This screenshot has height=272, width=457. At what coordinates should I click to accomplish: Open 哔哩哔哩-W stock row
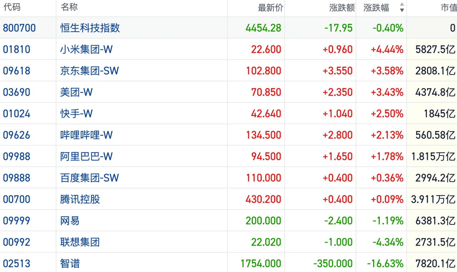coord(228,135)
